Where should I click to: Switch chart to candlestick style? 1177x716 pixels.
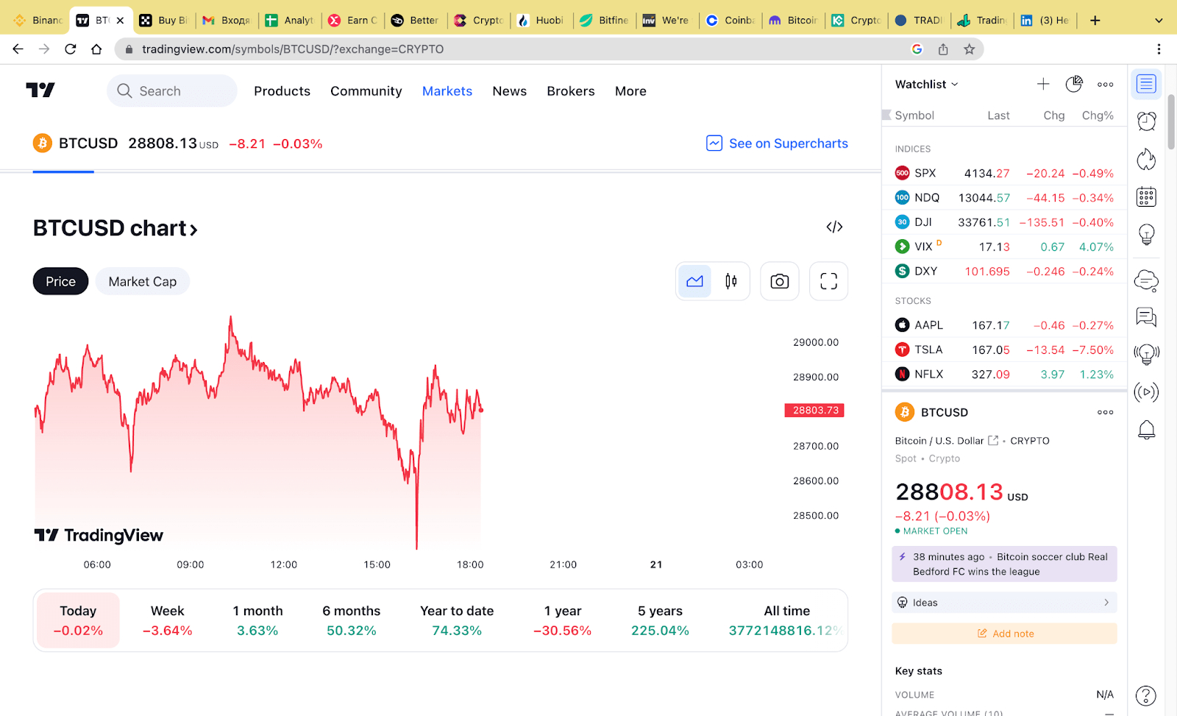coord(730,281)
